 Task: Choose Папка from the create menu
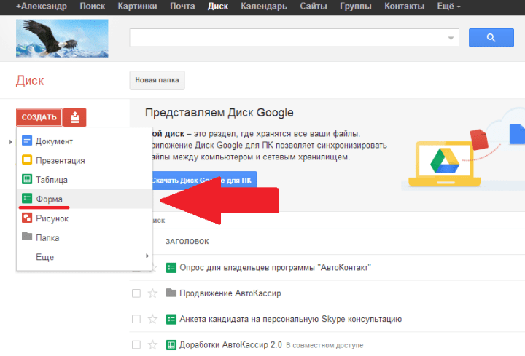click(x=85, y=237)
